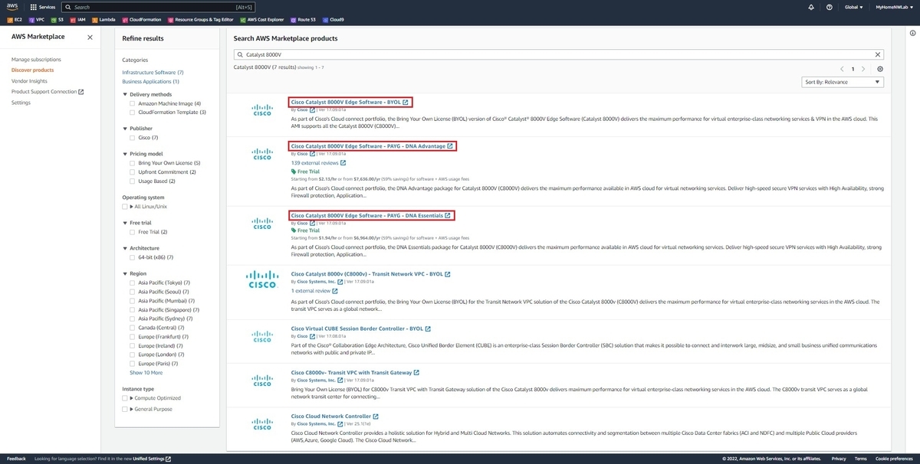Open the notifications bell icon
This screenshot has height=464, width=920.
coord(811,7)
